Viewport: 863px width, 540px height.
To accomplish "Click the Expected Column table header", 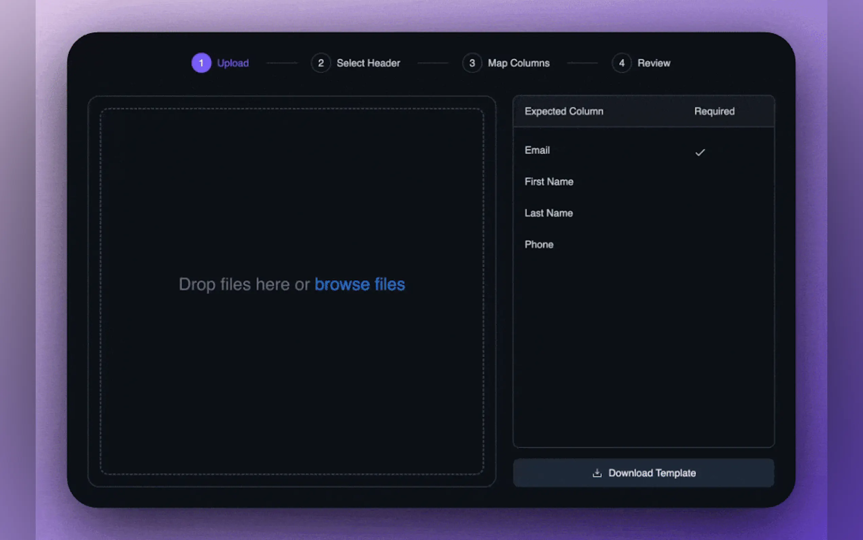I will pos(564,111).
